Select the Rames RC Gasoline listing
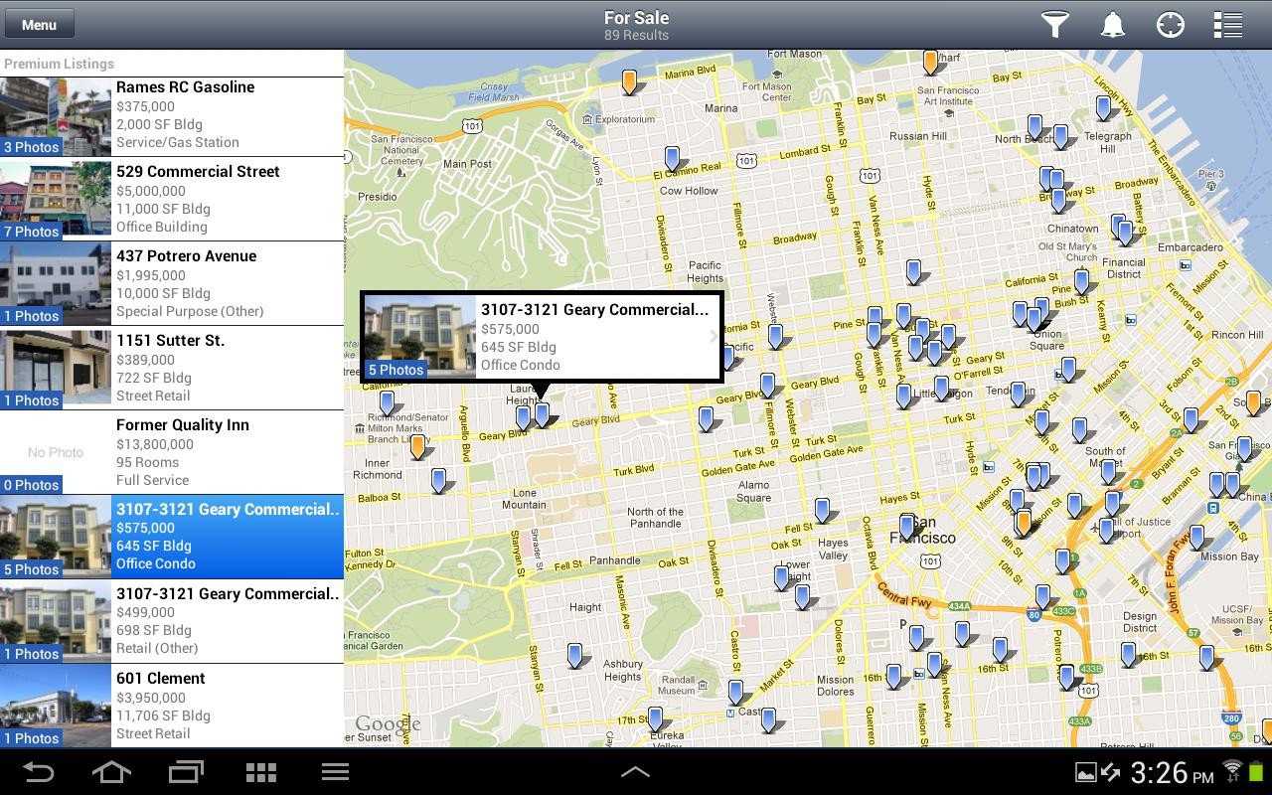This screenshot has width=1272, height=795. pos(227,114)
